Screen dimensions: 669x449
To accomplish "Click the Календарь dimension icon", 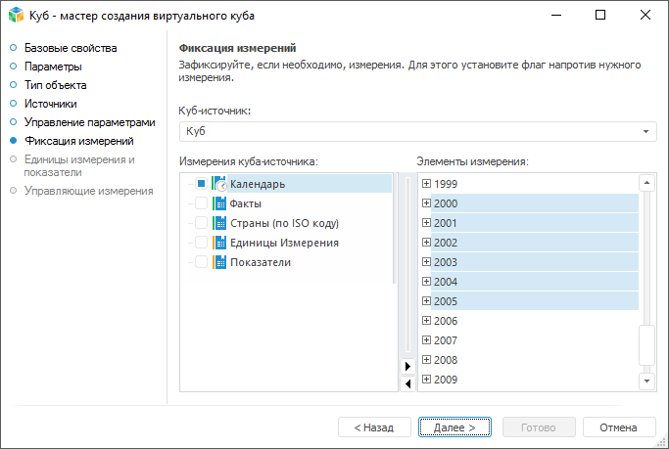I will (219, 184).
